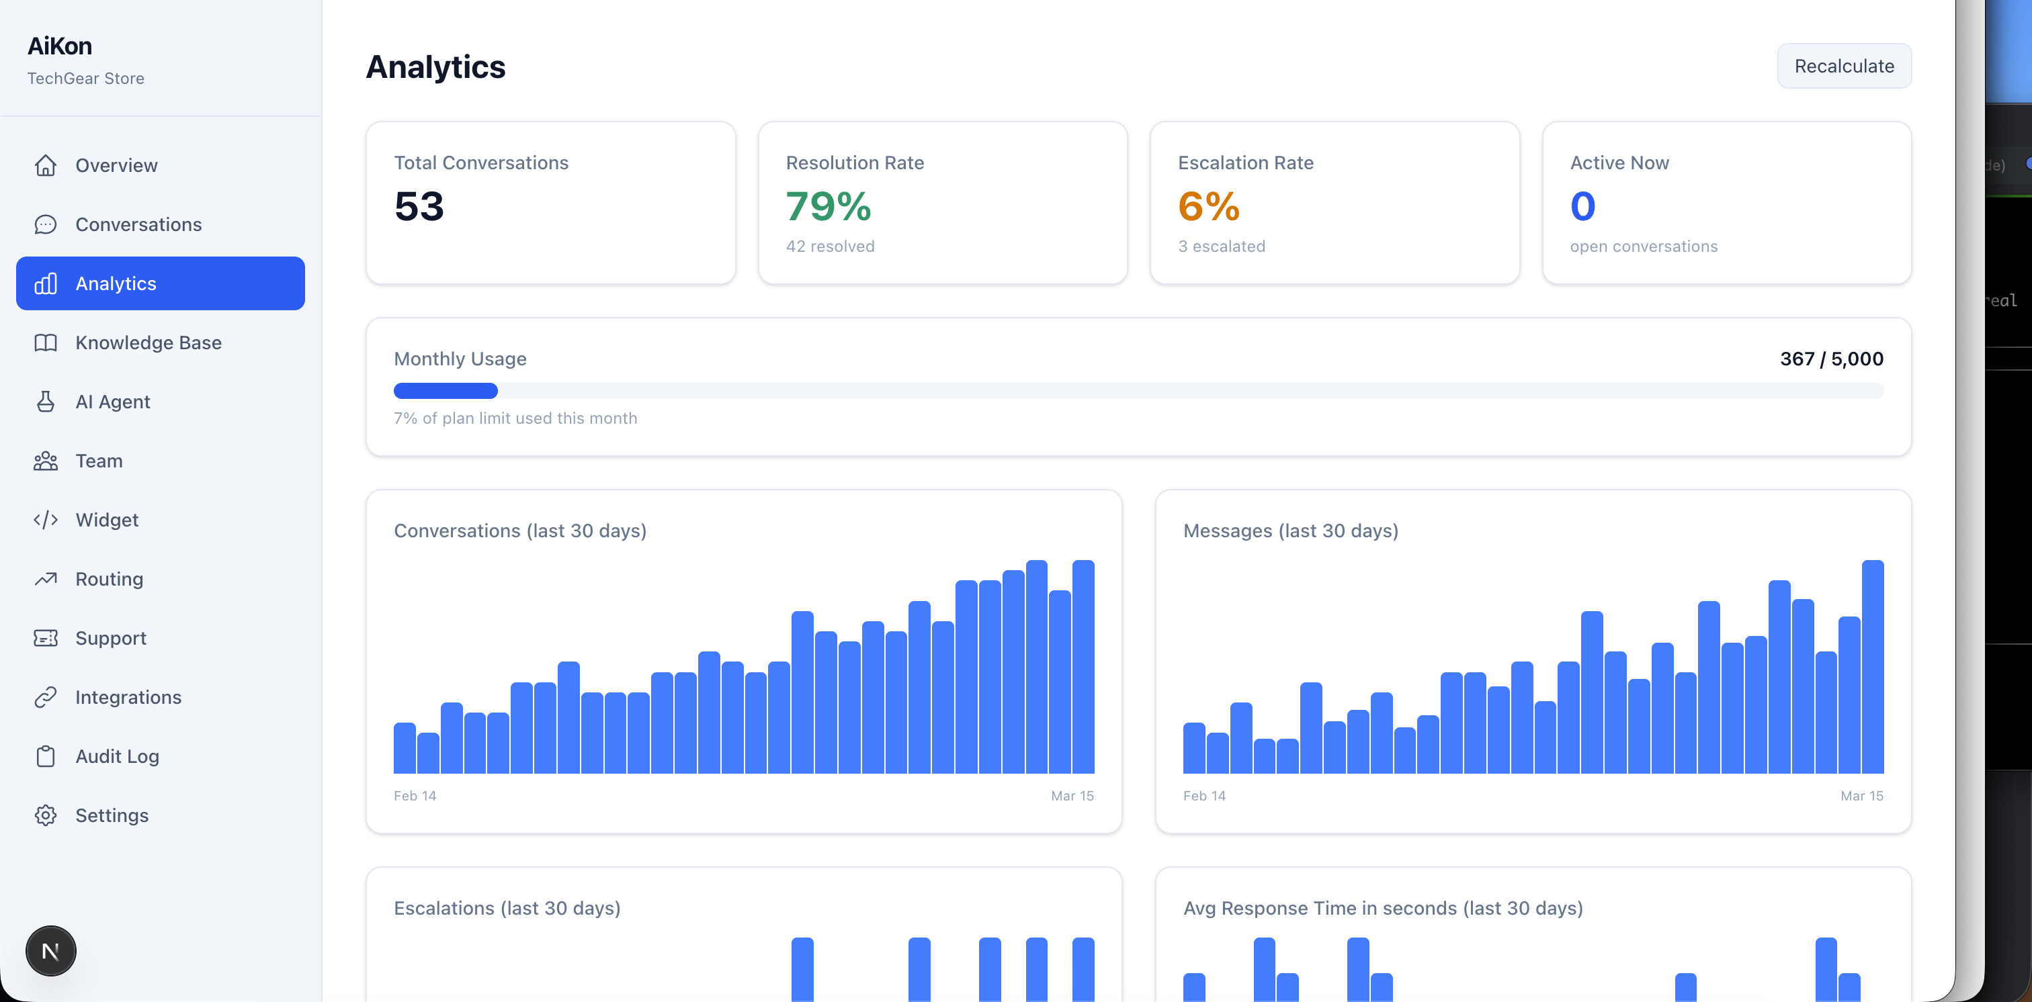Select Integrations in the sidebar
The height and width of the screenshot is (1002, 2032).
(x=160, y=697)
